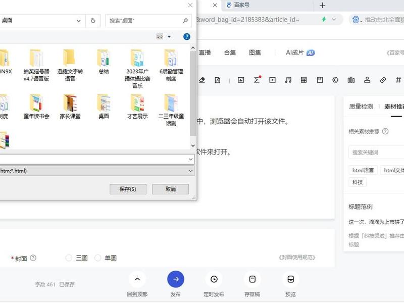The height and width of the screenshot is (303, 404).
Task: Open a new browser tab with the plus icon
Action: tap(322, 5)
